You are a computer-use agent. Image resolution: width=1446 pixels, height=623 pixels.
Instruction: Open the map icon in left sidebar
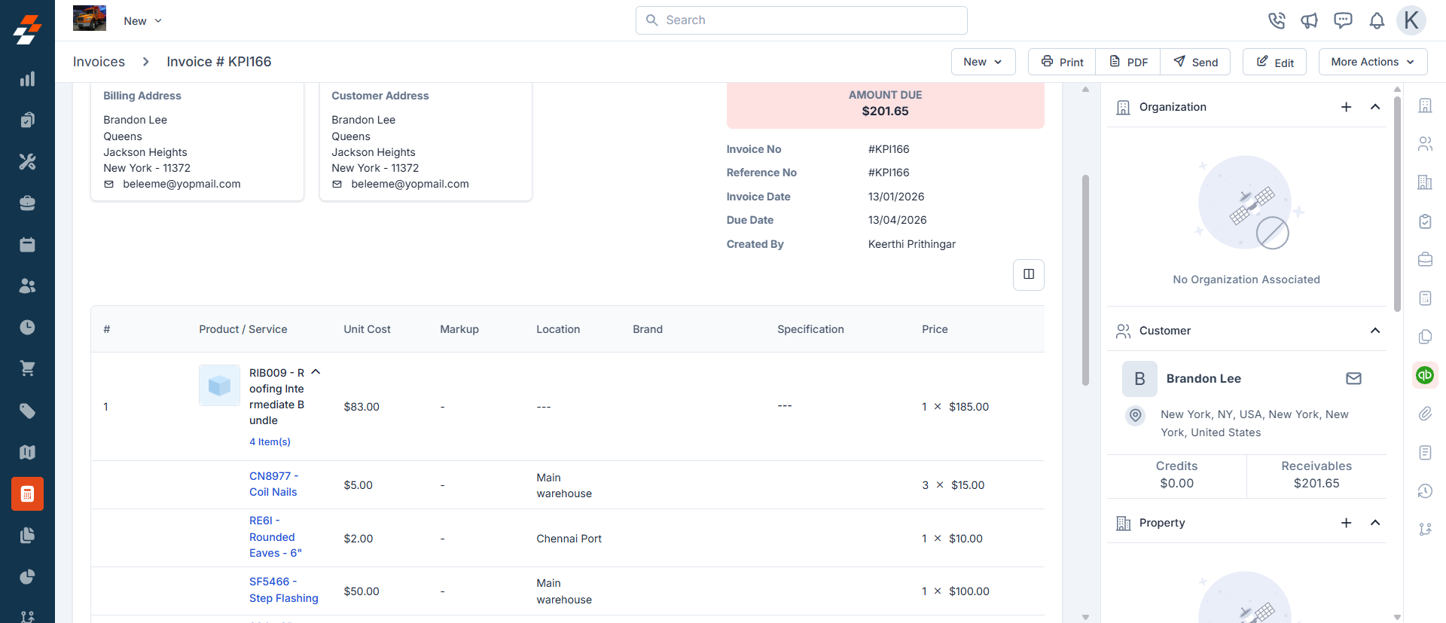click(27, 452)
